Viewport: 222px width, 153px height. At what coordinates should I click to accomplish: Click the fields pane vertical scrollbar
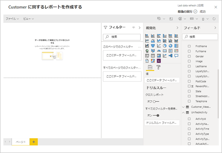click(x=218, y=93)
